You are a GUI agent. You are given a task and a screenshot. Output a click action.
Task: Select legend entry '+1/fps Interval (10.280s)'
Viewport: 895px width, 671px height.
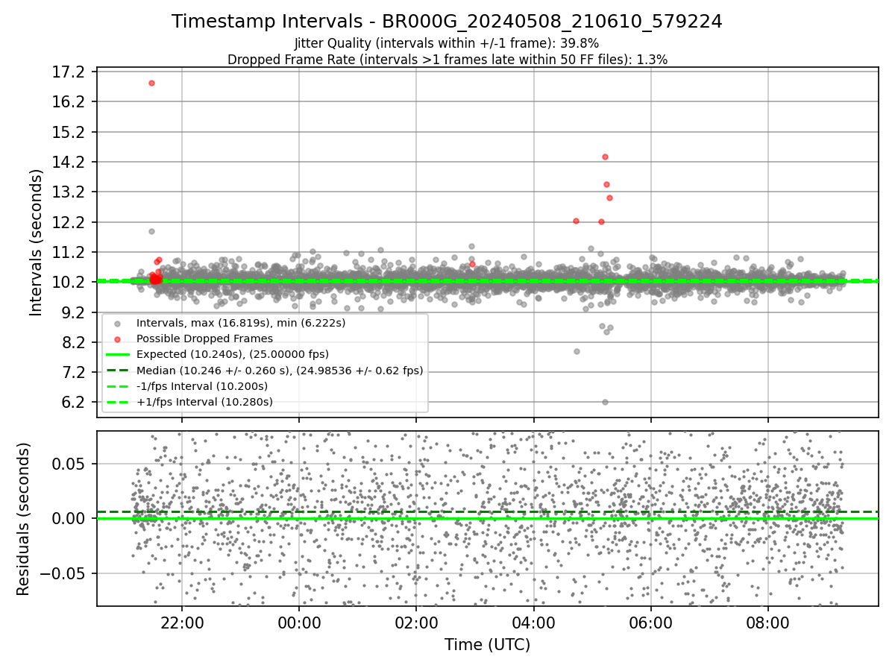(204, 402)
